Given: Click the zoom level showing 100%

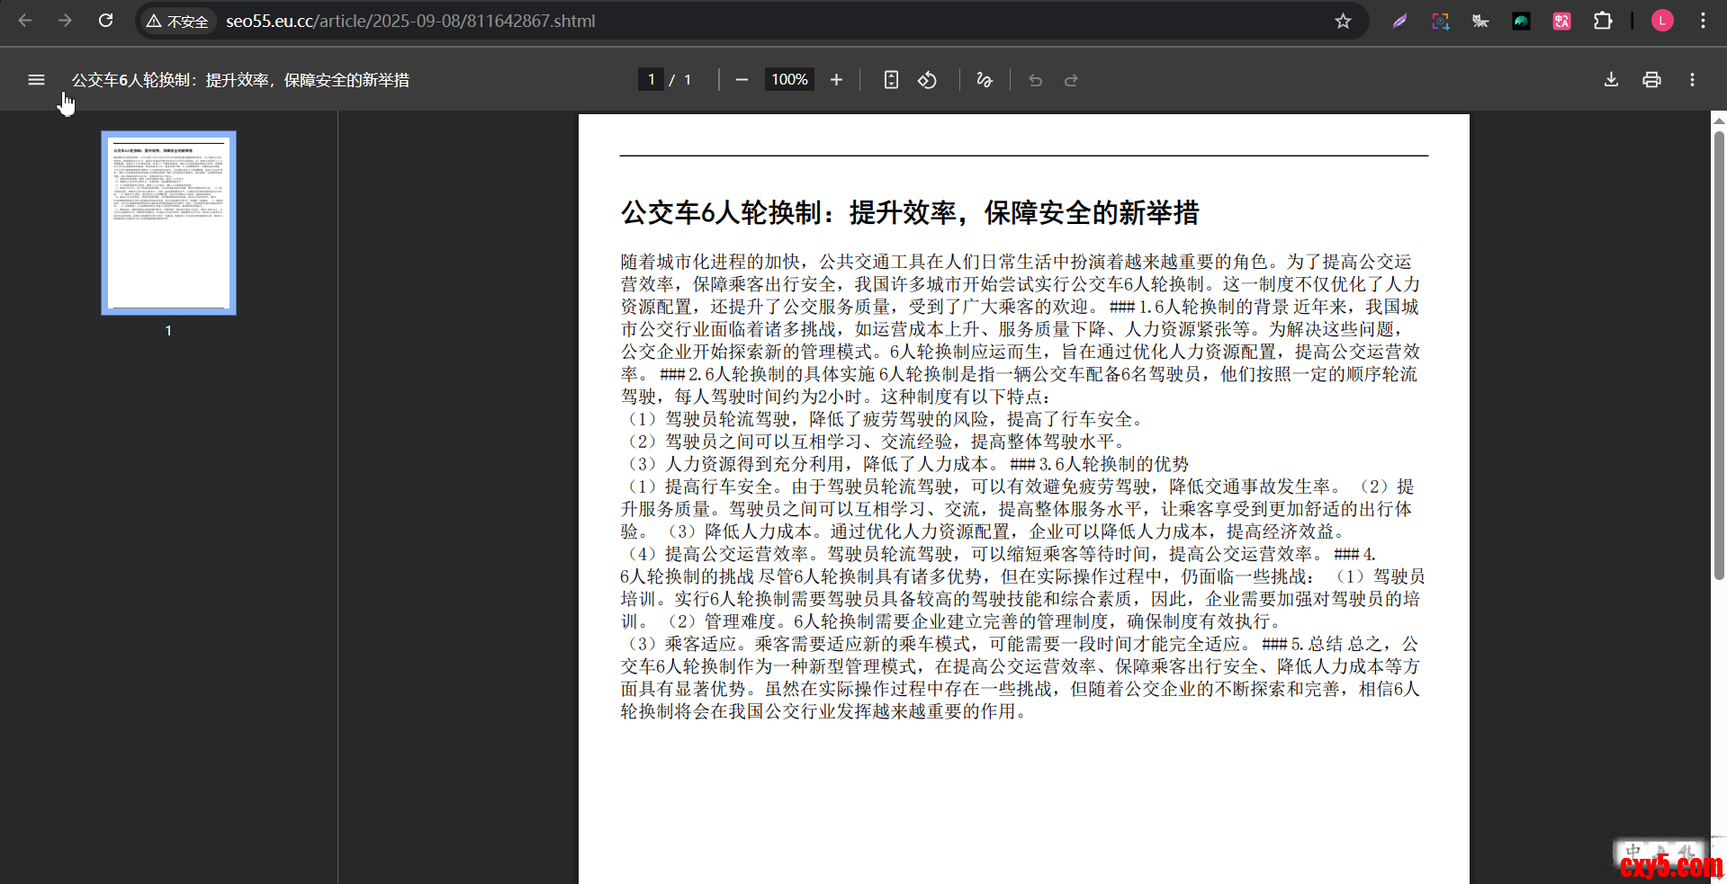Looking at the screenshot, I should (x=788, y=79).
